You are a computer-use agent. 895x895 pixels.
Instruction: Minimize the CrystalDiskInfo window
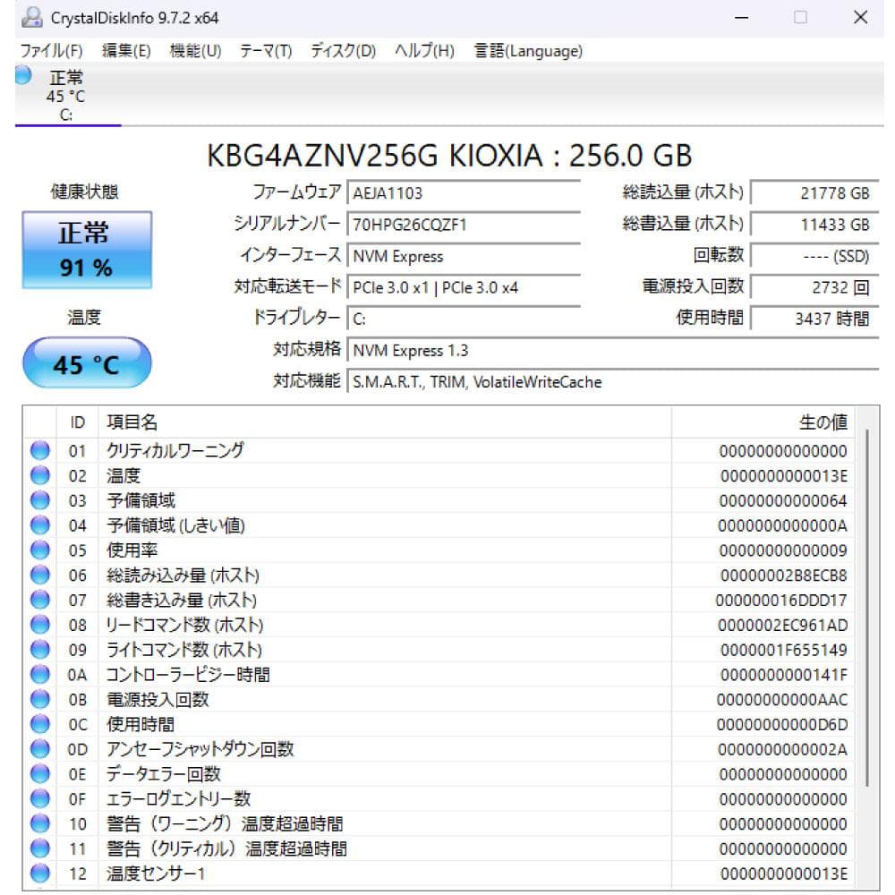pos(741,18)
